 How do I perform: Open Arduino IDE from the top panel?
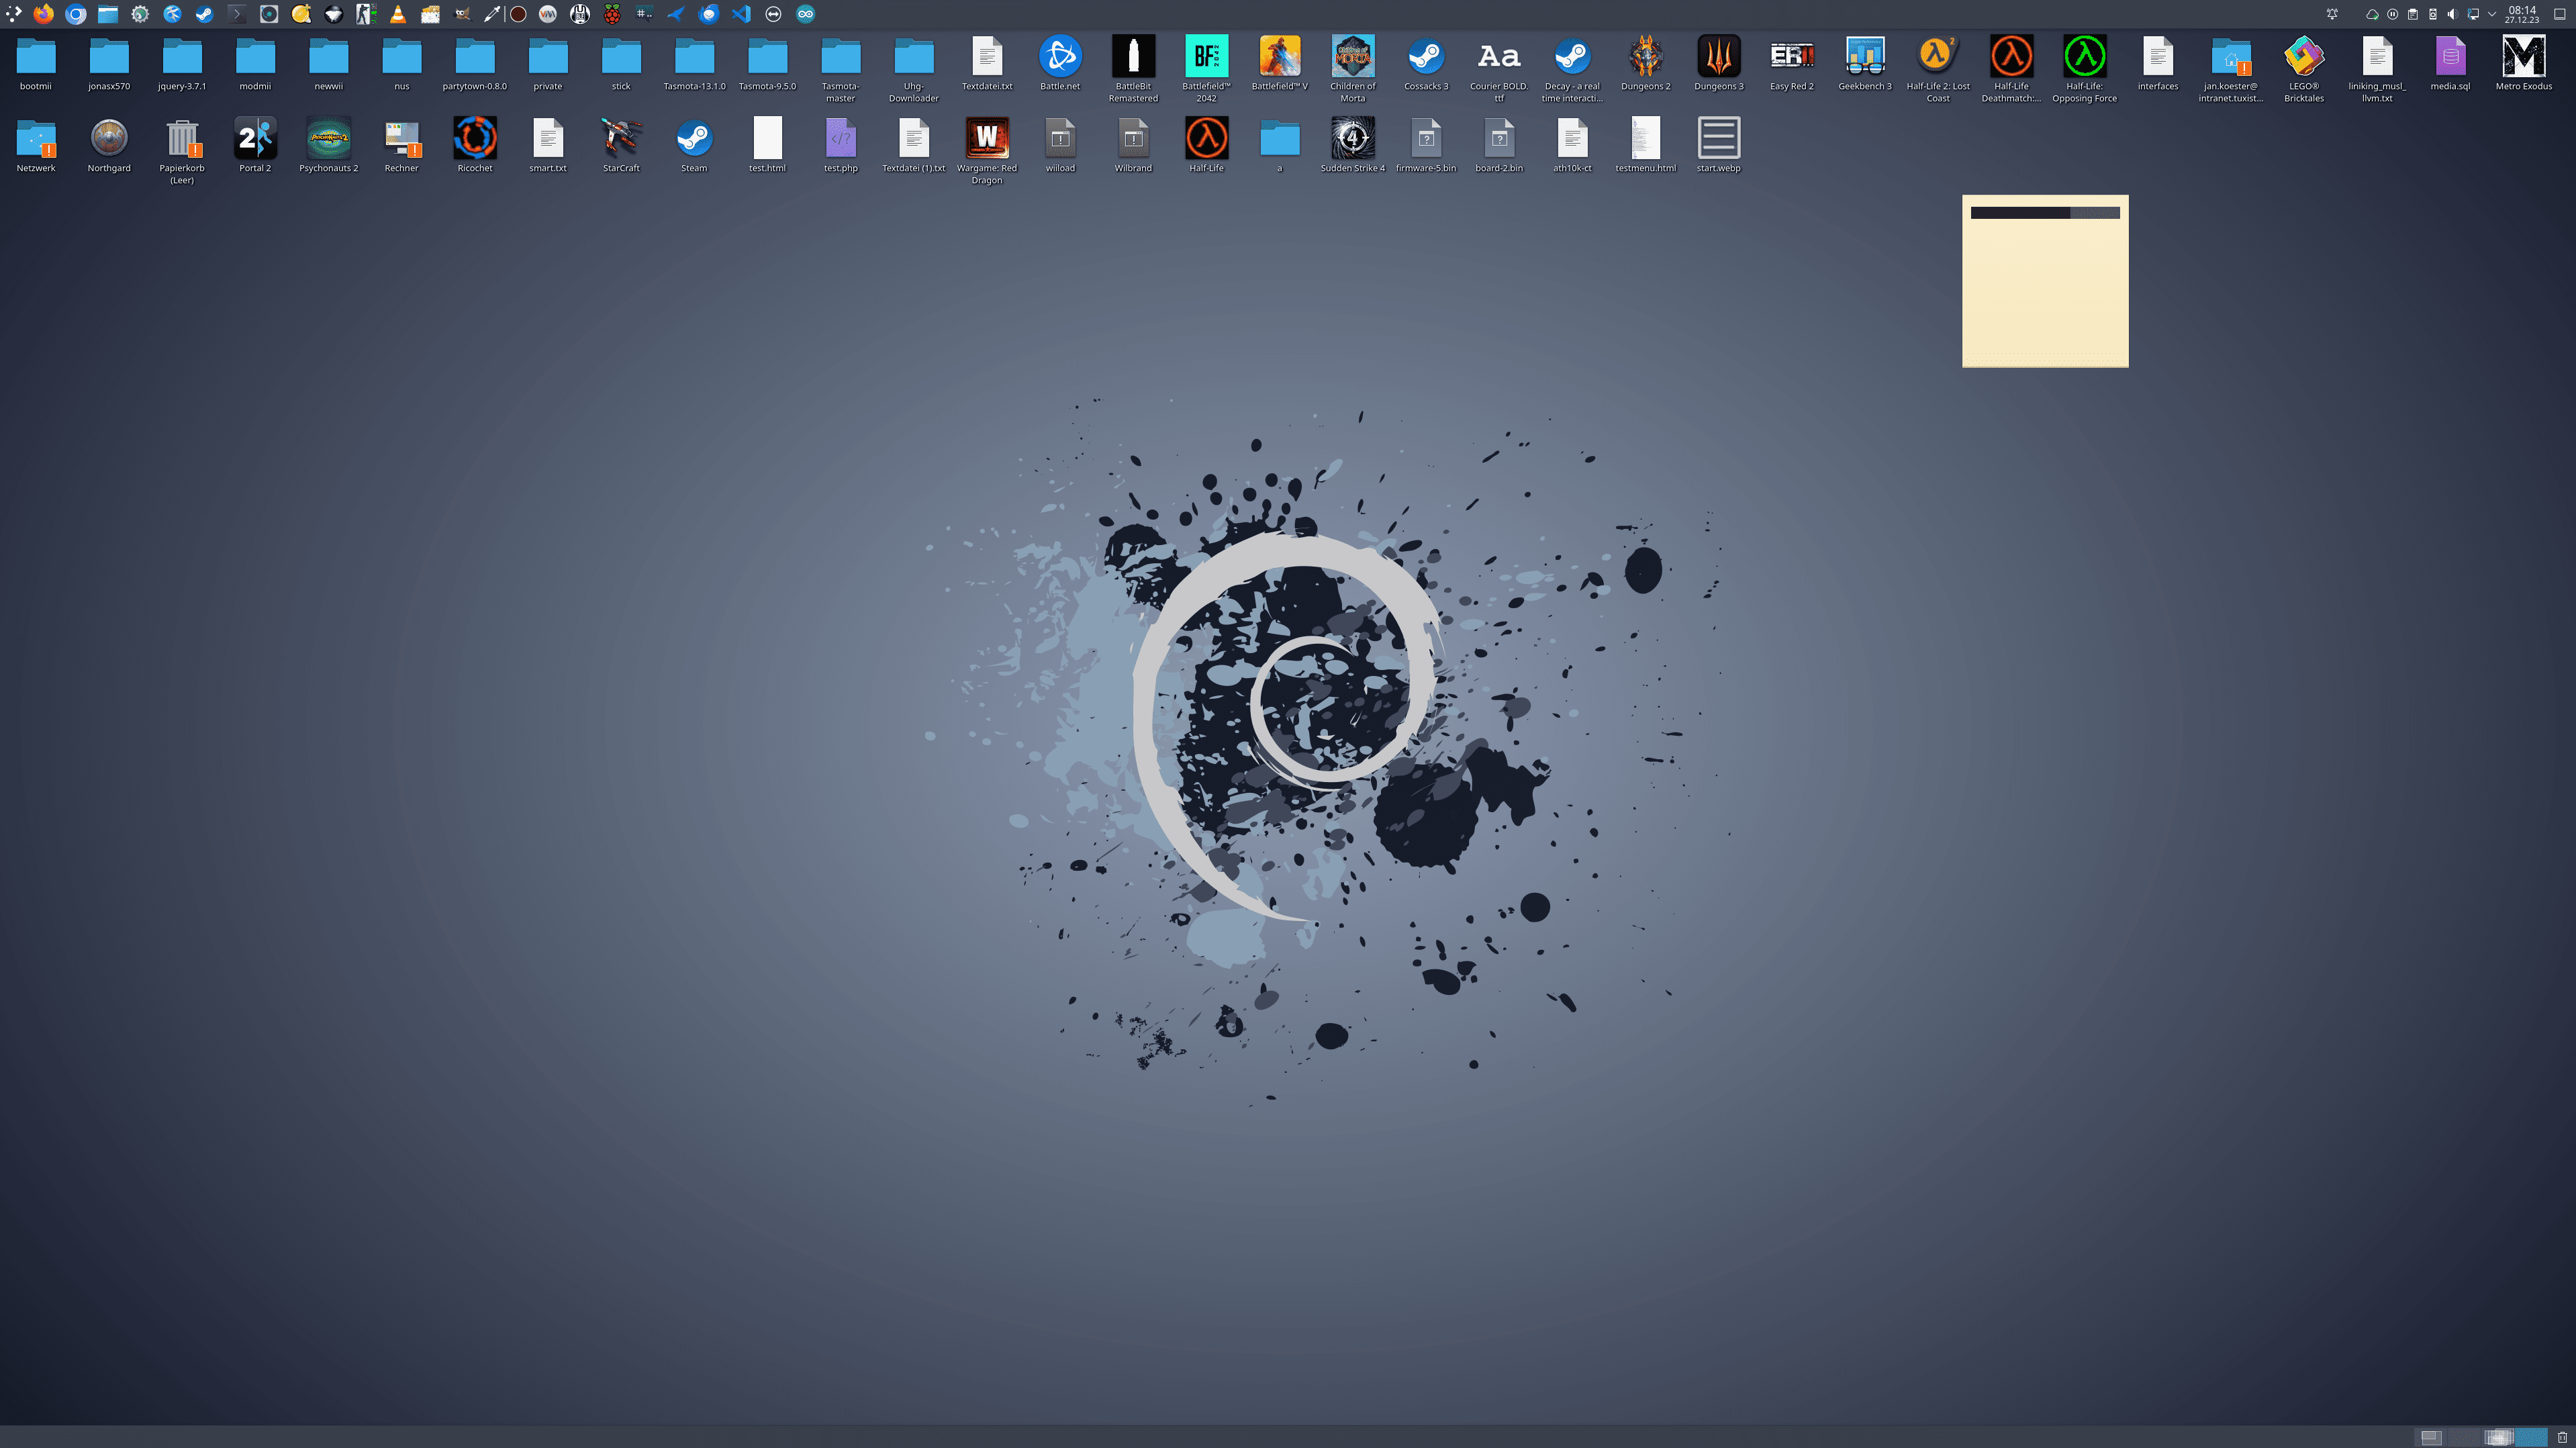tap(805, 14)
